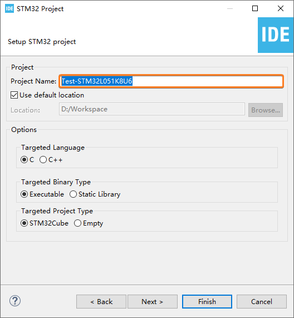Choose Static Library binary type

(x=73, y=194)
